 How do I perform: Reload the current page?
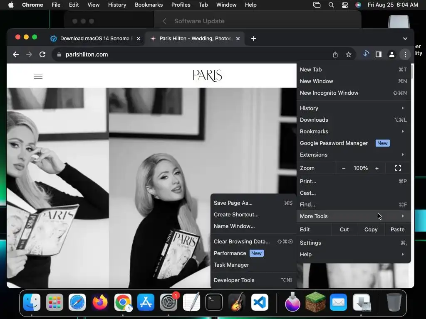coord(42,54)
